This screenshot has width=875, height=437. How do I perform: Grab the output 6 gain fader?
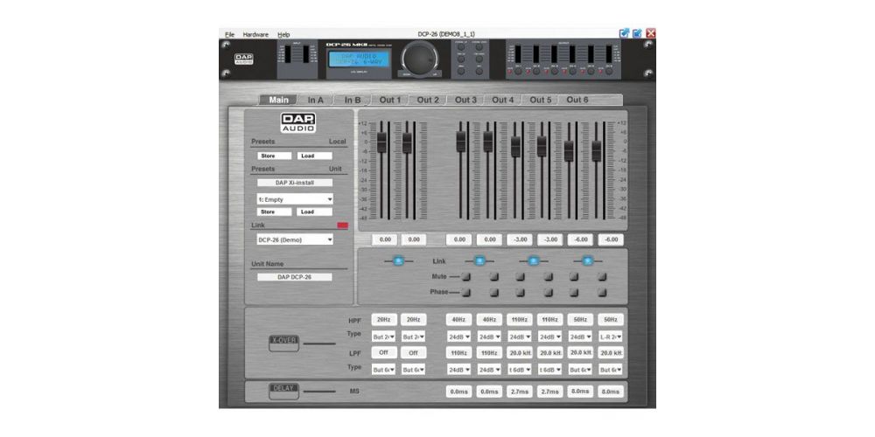pyautogui.click(x=597, y=151)
